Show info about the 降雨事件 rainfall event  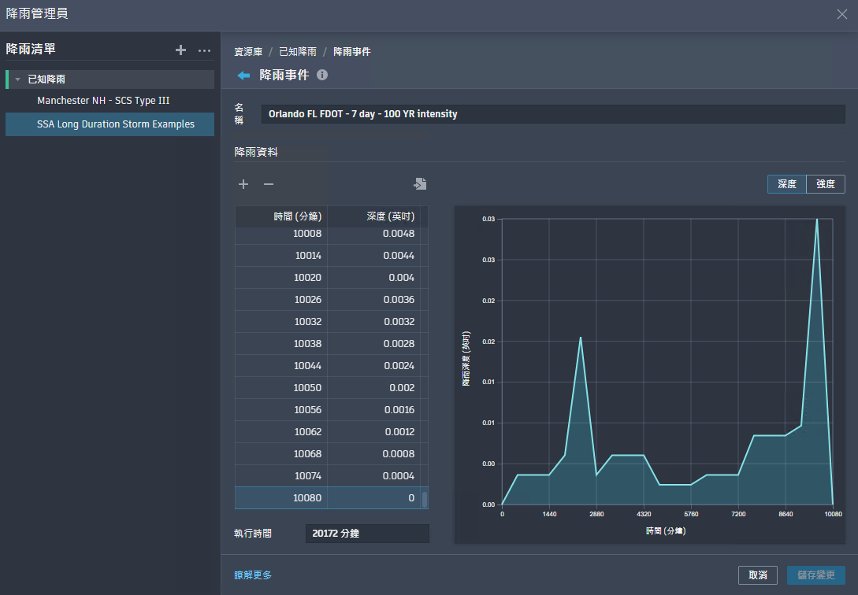(x=322, y=75)
